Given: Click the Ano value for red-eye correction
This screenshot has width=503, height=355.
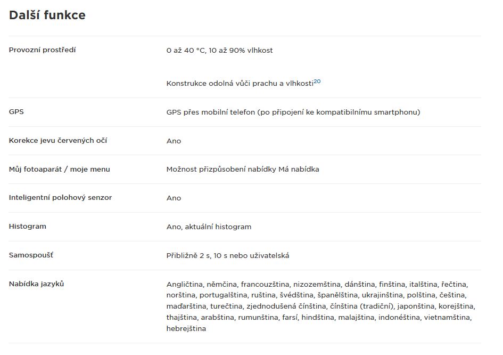Looking at the screenshot, I should point(174,141).
